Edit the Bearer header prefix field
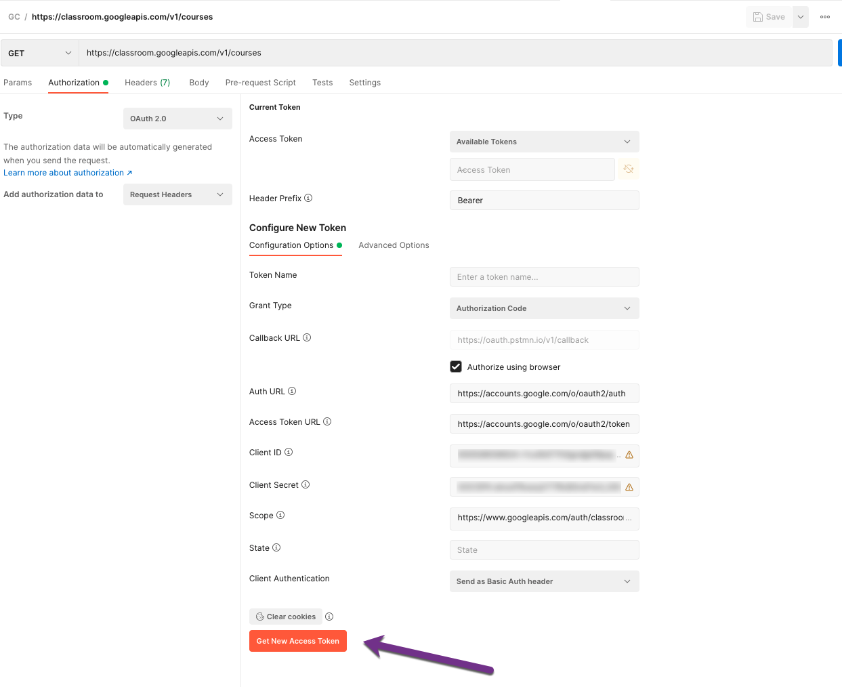Screen dimensions: 842x687 click(544, 201)
